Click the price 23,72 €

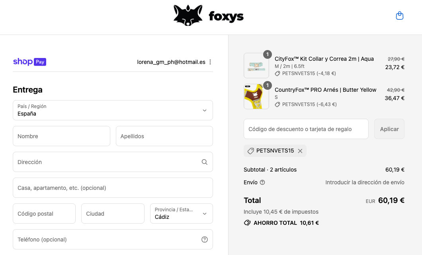[395, 67]
